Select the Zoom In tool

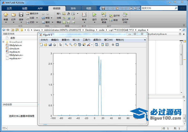click(66, 45)
